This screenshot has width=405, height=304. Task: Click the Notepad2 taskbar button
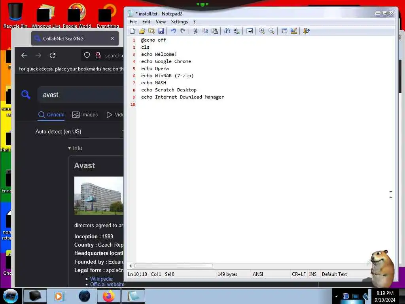[133, 296]
